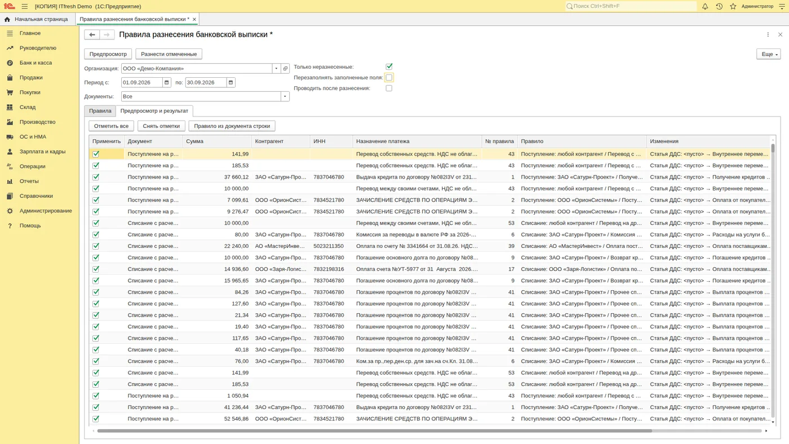Uncheck Применить for the 141,99 Поступление row
The width and height of the screenshot is (789, 444).
tap(96, 154)
